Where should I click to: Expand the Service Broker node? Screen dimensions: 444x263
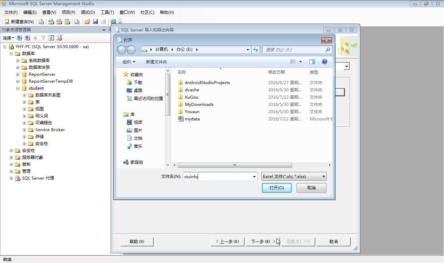click(24, 129)
